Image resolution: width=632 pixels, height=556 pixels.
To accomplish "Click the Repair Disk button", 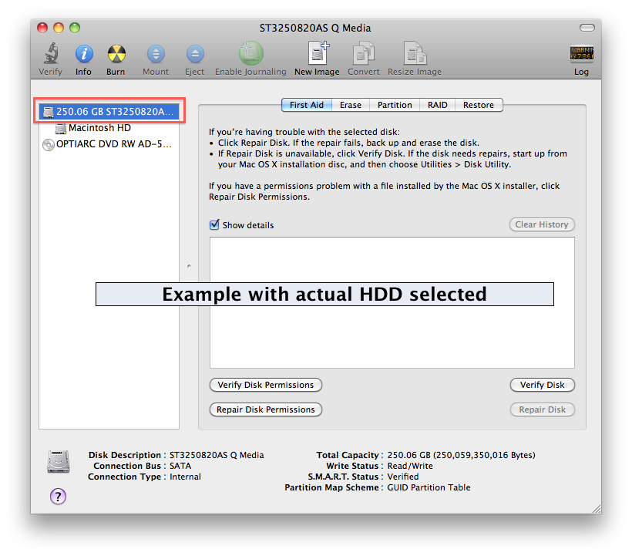I will (542, 409).
